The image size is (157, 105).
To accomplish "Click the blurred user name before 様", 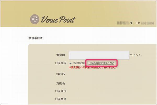I will pyautogui.click(x=123, y=23).
